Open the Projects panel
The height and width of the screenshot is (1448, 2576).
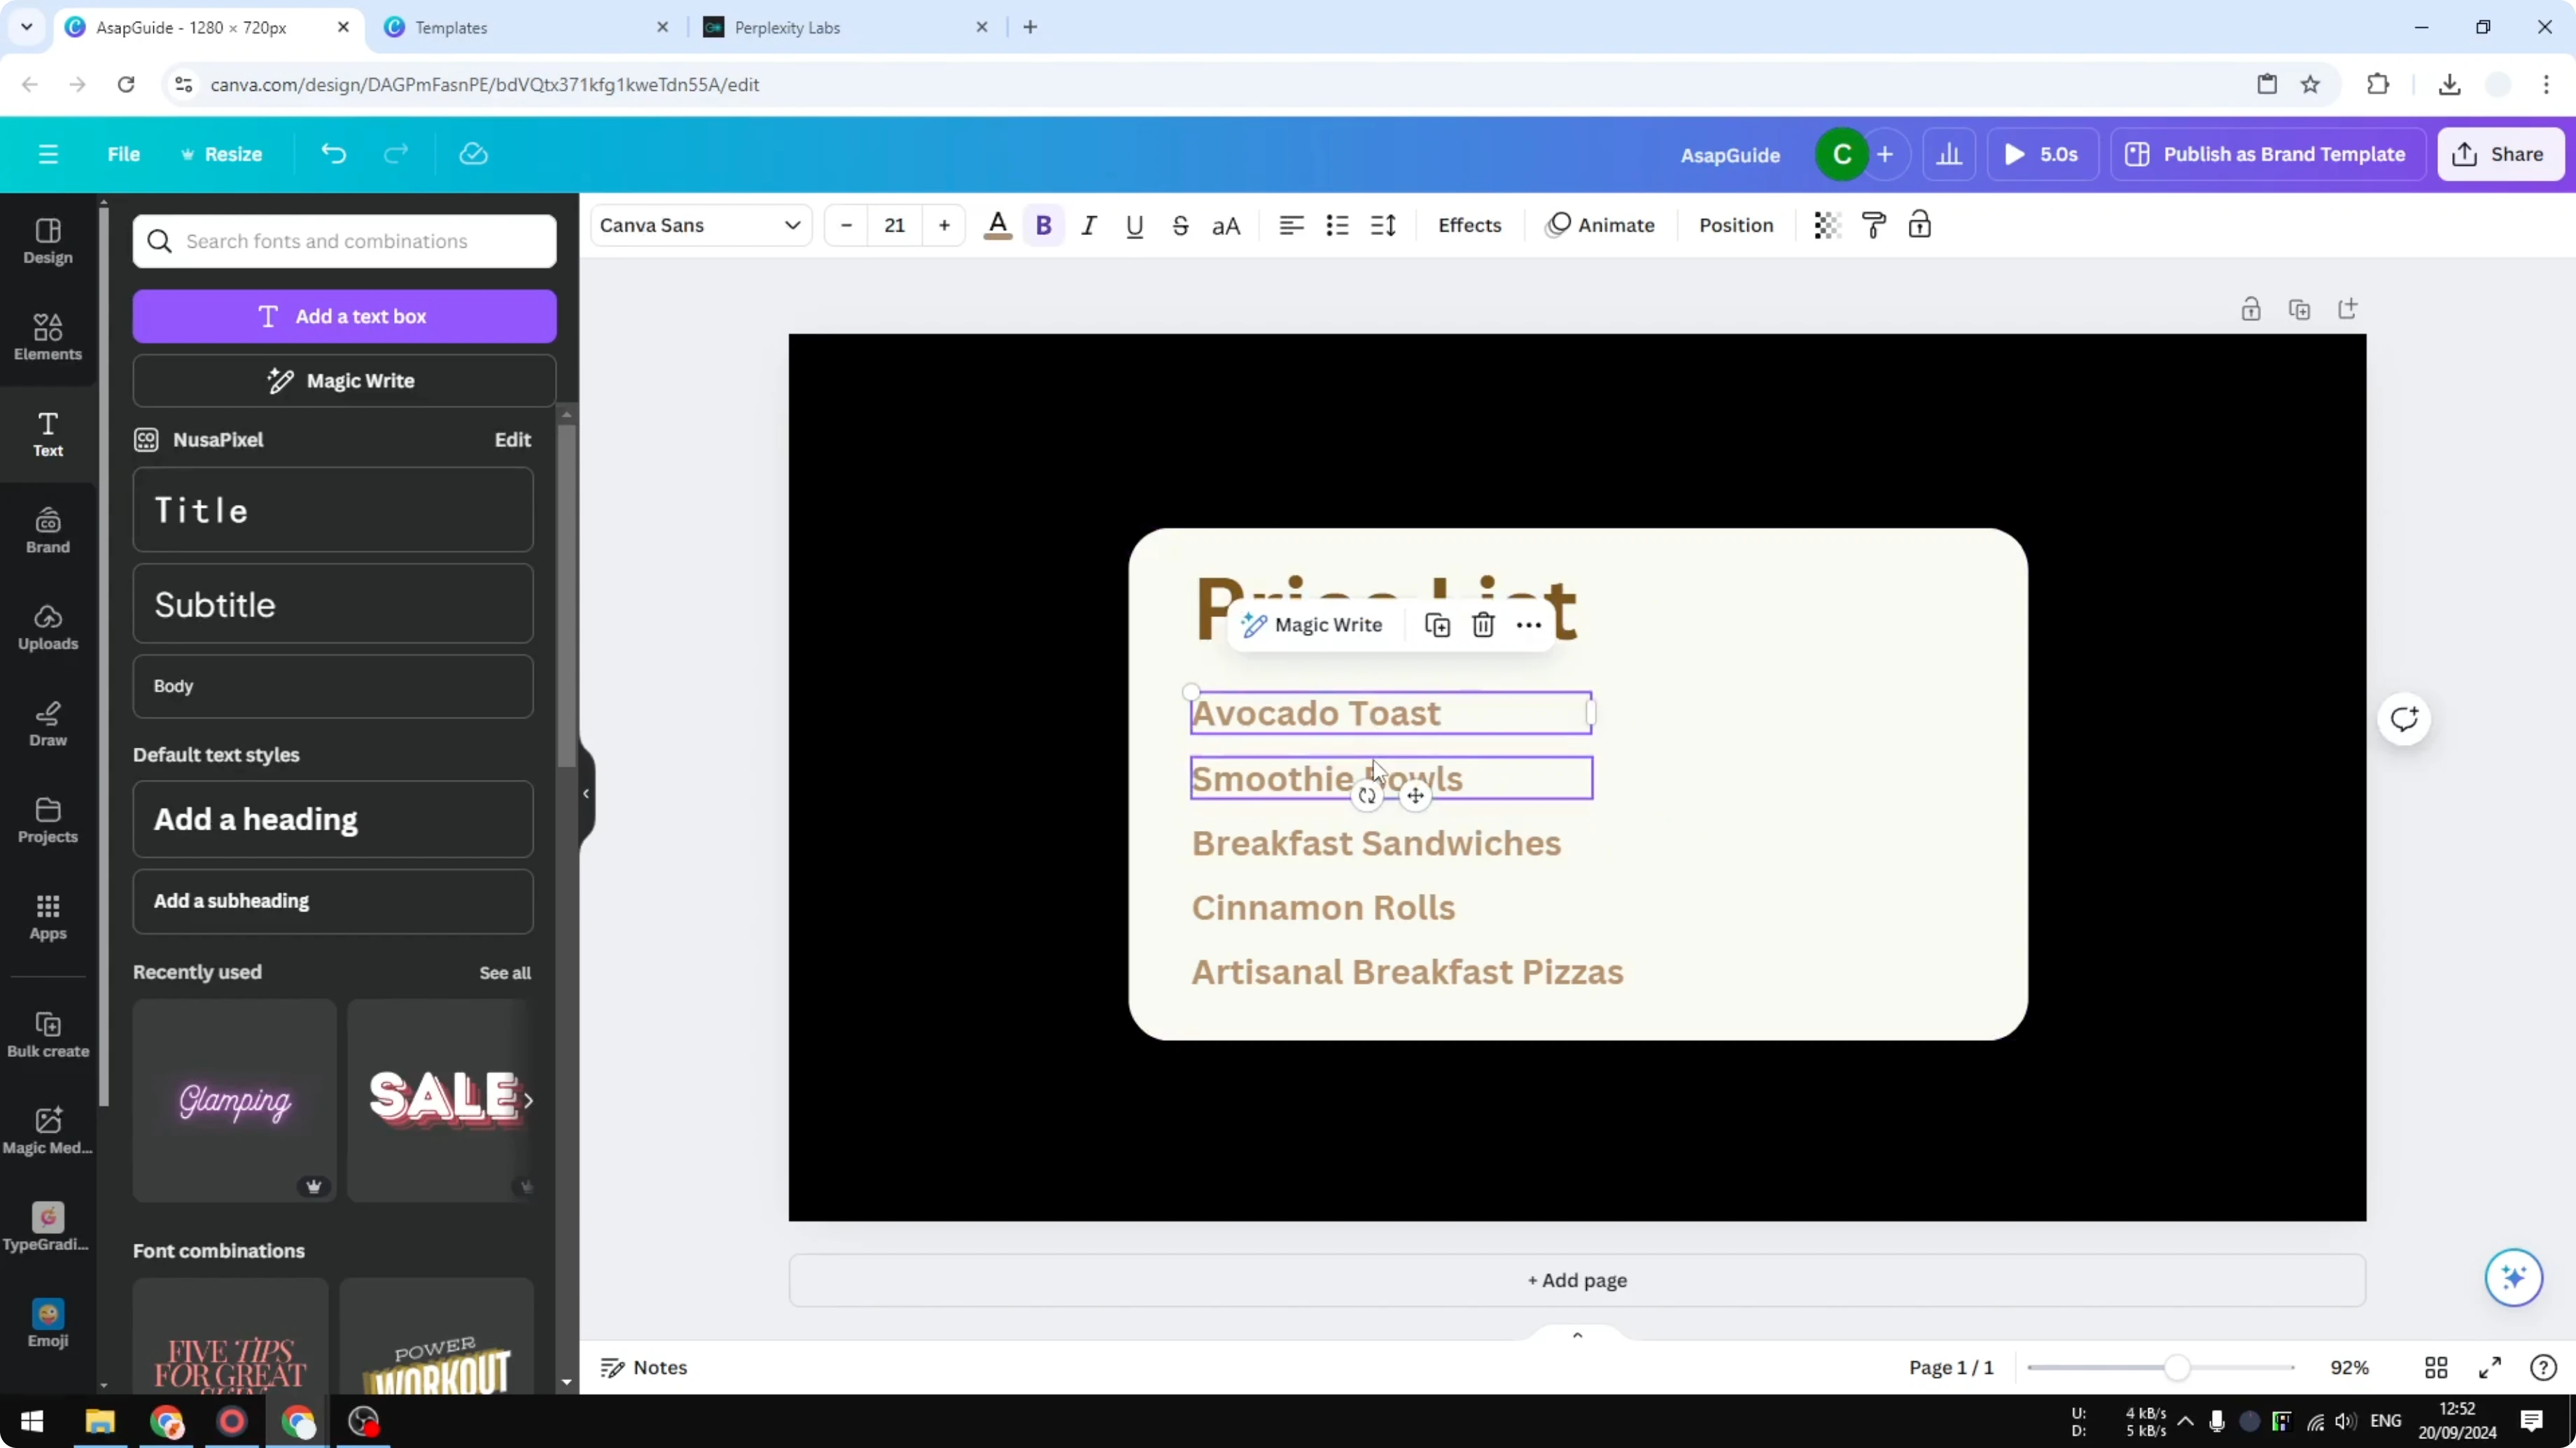(48, 821)
